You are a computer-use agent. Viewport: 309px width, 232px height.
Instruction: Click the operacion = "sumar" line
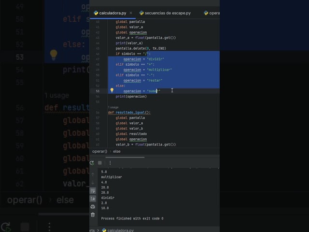click(142, 91)
